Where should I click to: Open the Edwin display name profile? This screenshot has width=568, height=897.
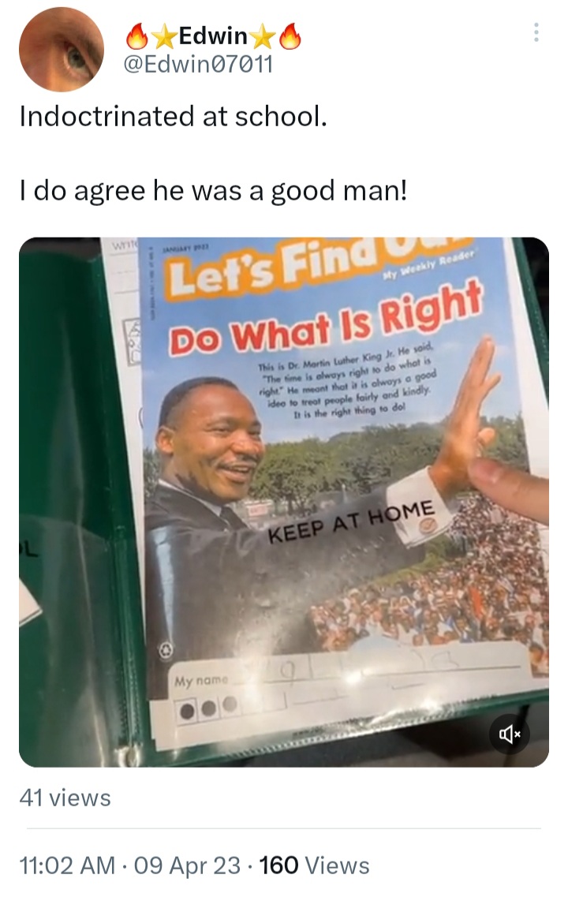click(x=213, y=36)
